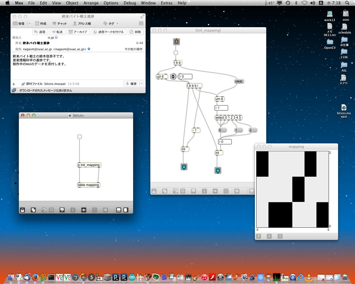The height and width of the screenshot is (284, 355).
Task: Toggle the bottom sidebar view in bitsns window
Action: click(119, 210)
